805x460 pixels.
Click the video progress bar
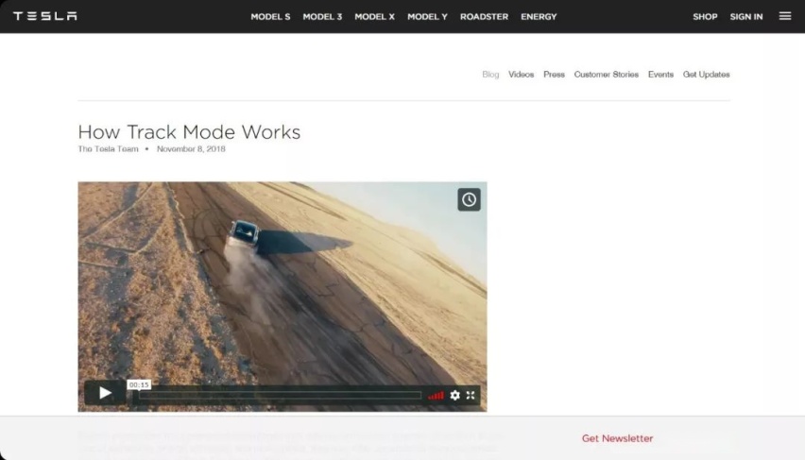280,396
